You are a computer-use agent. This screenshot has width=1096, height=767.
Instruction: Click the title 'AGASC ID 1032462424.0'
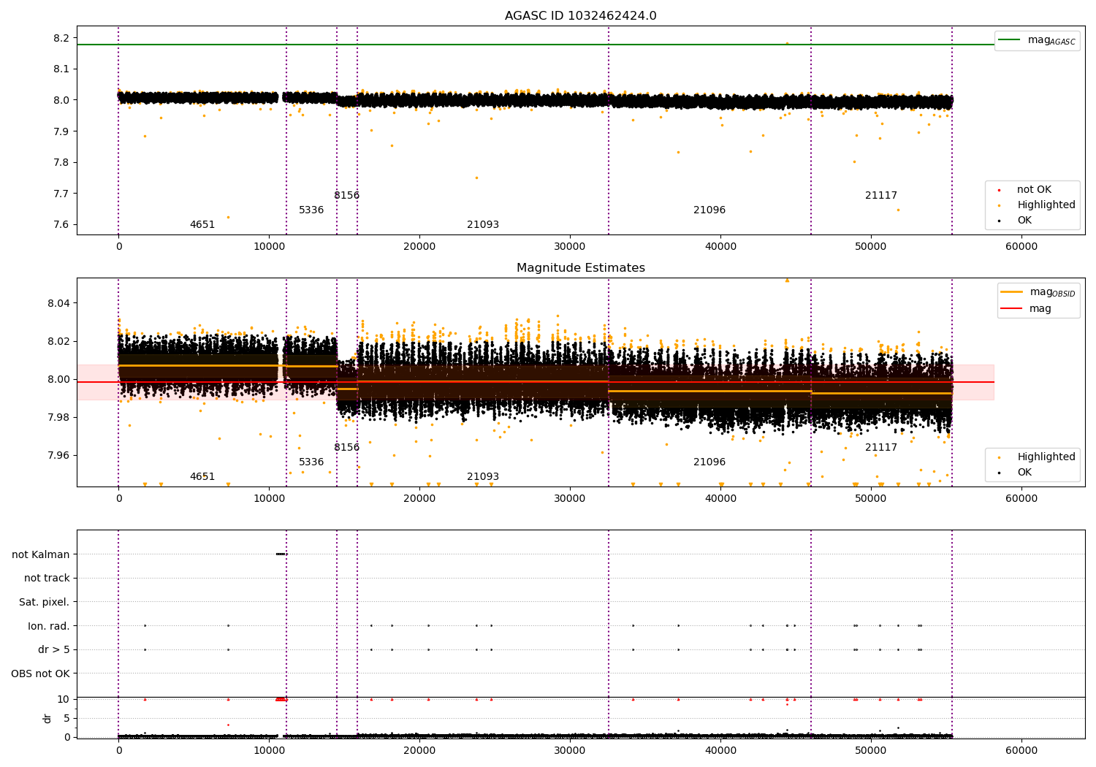coord(580,16)
